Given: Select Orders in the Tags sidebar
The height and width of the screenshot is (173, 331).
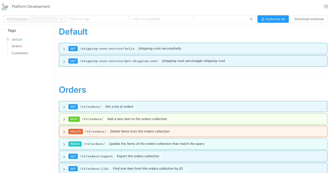Looking at the screenshot, I should click(17, 46).
